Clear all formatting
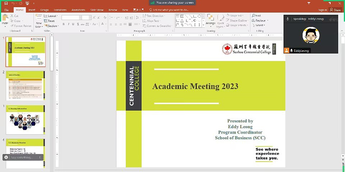The image size is (345, 172). [105, 18]
